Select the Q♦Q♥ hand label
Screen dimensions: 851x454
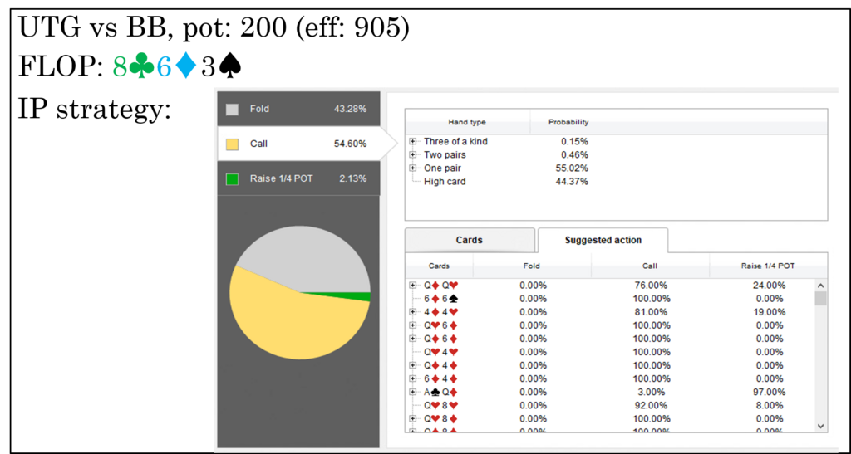[x=440, y=286]
